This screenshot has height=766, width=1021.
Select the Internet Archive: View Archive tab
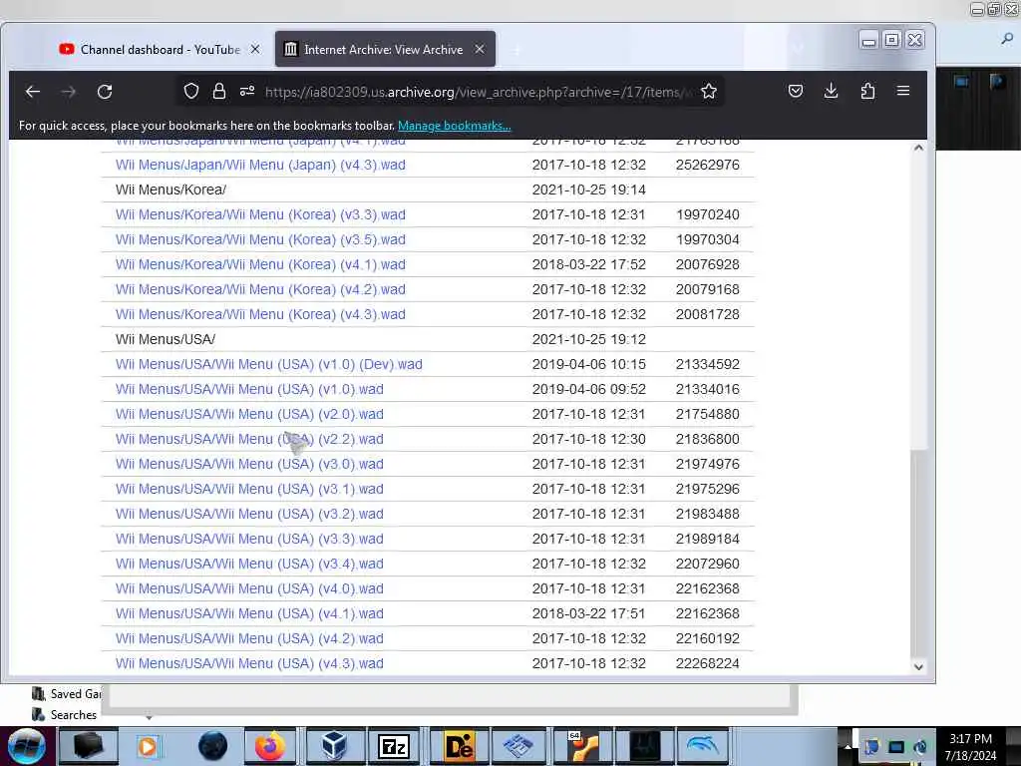[385, 50]
